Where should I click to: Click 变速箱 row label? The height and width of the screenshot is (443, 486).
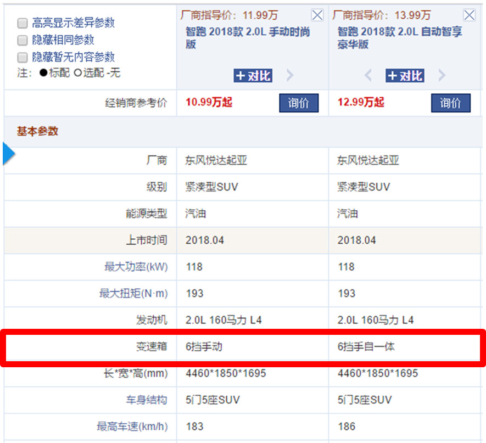click(152, 346)
